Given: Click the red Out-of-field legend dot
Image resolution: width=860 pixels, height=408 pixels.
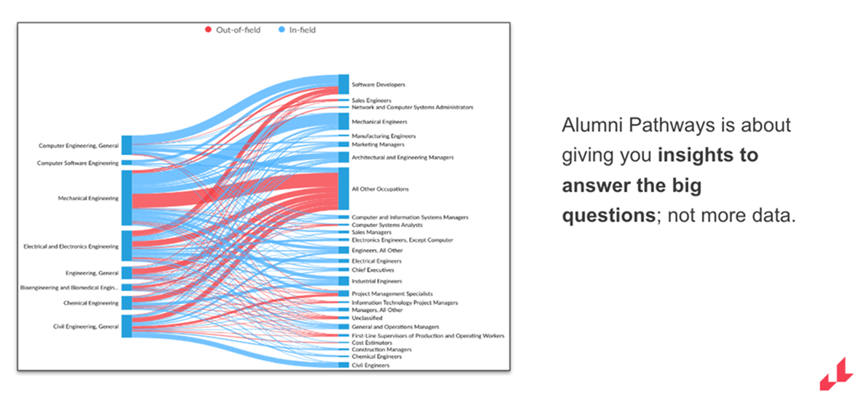Looking at the screenshot, I should [x=208, y=30].
